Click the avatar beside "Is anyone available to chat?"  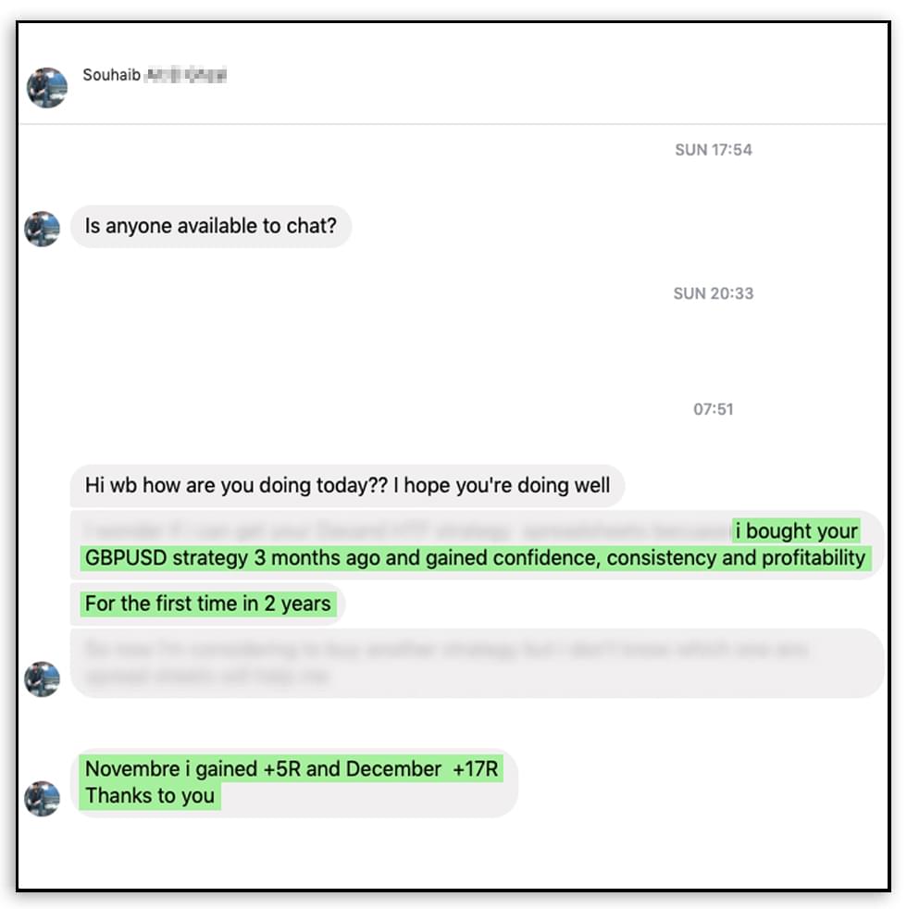pyautogui.click(x=43, y=229)
